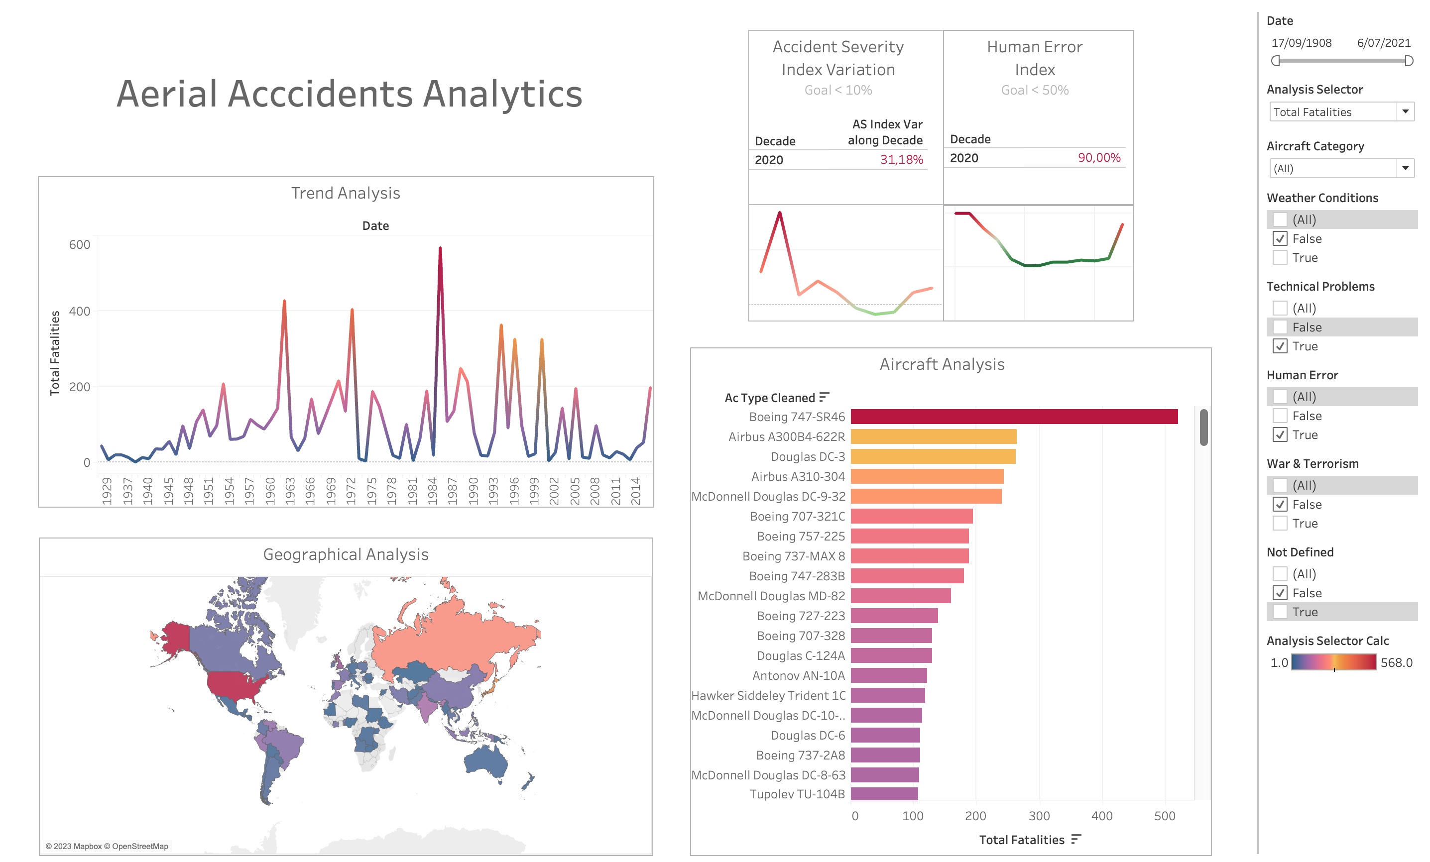Click the Ac Type Cleaned column header

(770, 398)
